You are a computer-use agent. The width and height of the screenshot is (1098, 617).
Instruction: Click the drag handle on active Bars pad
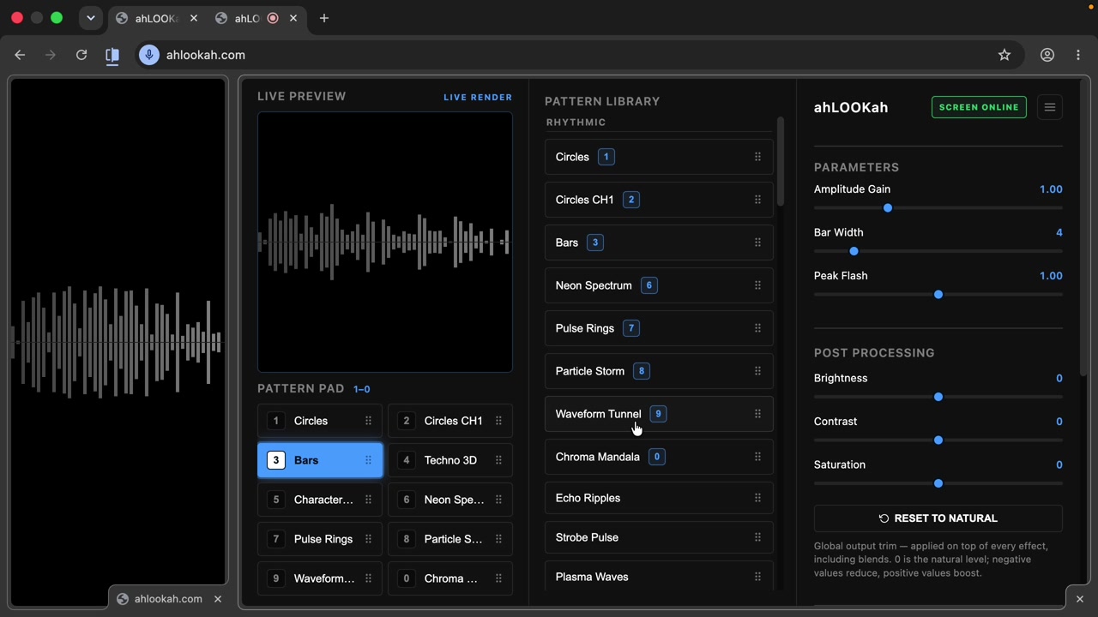tap(368, 460)
